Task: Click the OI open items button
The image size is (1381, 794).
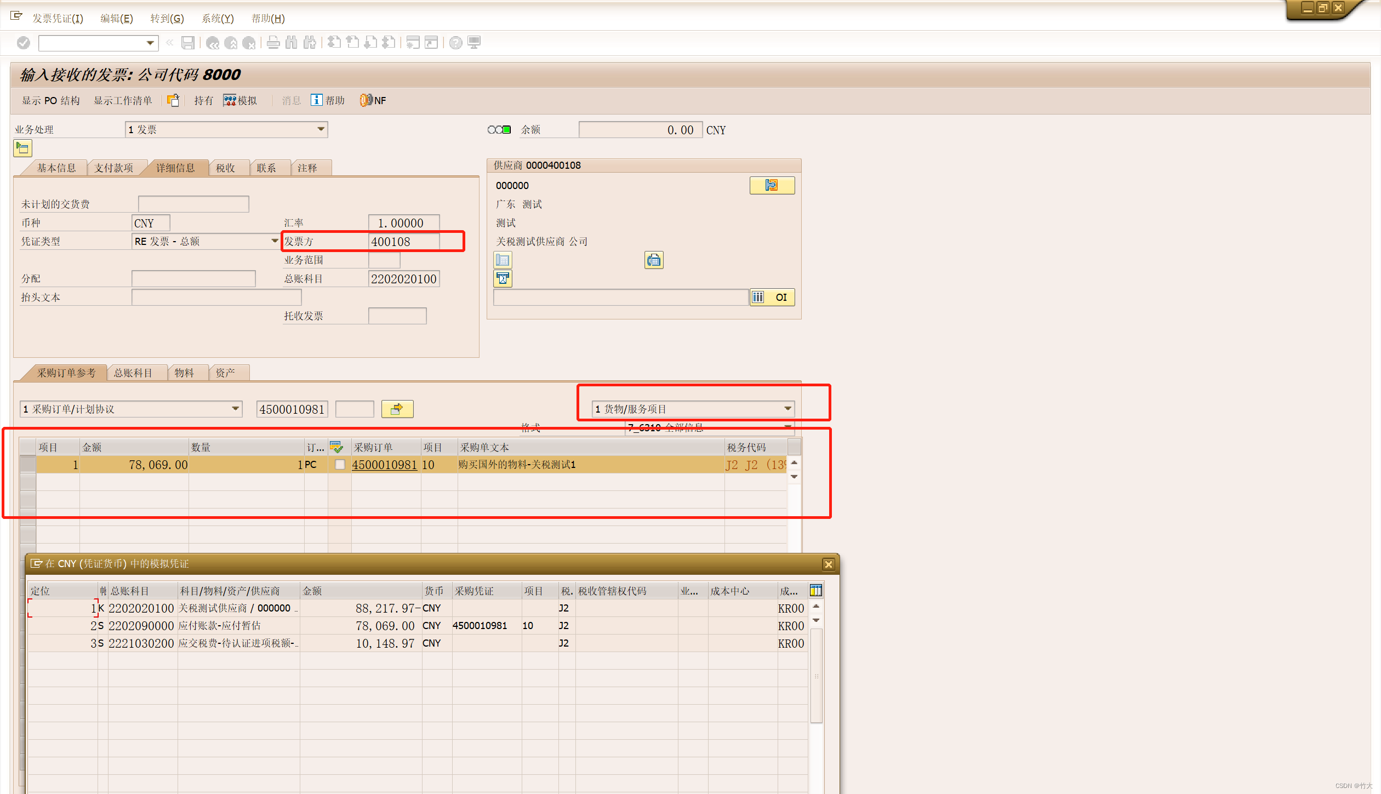Action: [x=773, y=297]
